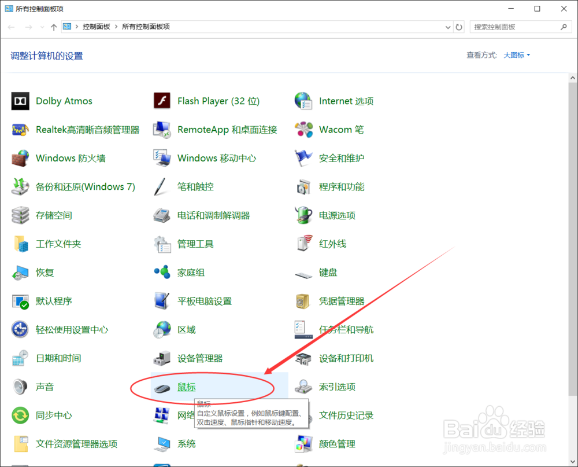Open the 日期和时间 calendar icon
578x467 pixels.
[20, 358]
